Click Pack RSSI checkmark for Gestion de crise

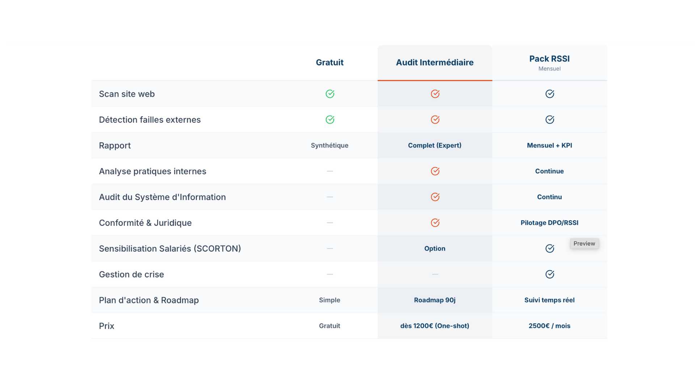pos(549,274)
